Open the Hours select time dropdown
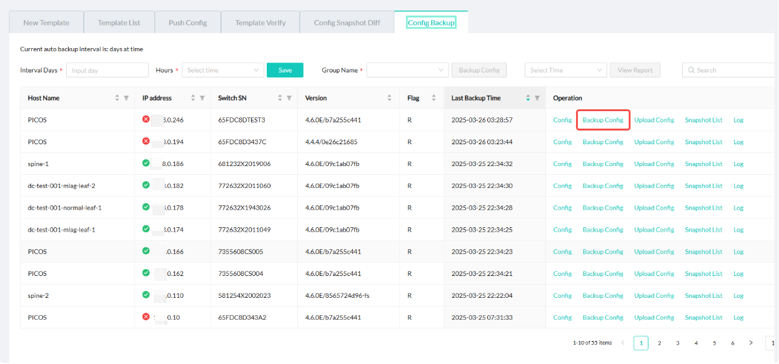This screenshot has width=779, height=364. pyautogui.click(x=223, y=71)
